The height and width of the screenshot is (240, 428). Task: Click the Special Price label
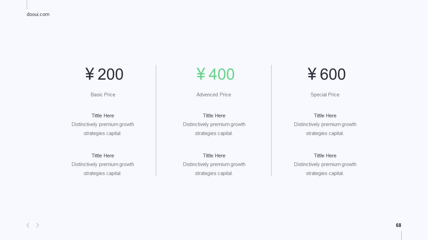[325, 95]
